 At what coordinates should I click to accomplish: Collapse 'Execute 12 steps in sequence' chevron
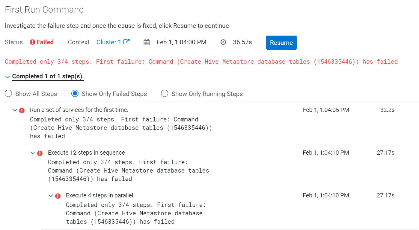(x=33, y=153)
